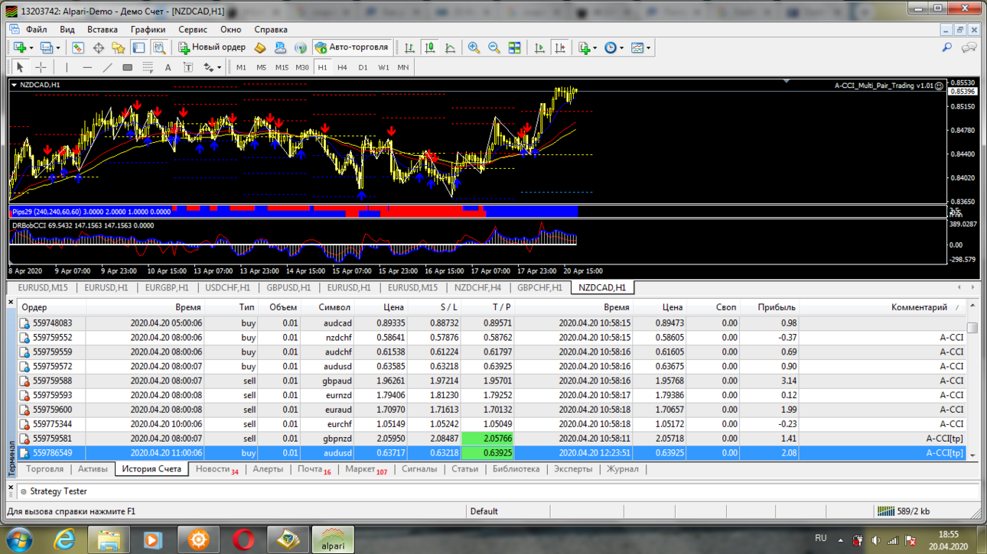Open the New Chart toolbar icon
Image resolution: width=987 pixels, height=554 pixels.
point(20,47)
